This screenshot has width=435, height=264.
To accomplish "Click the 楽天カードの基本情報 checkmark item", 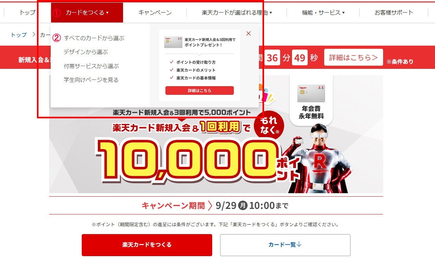I will click(193, 78).
